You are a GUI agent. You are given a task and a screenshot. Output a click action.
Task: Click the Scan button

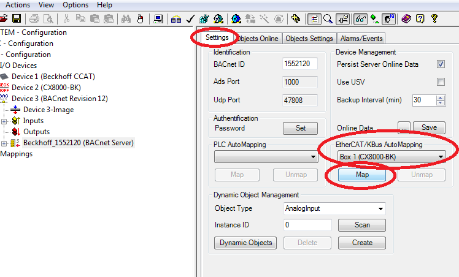point(362,225)
